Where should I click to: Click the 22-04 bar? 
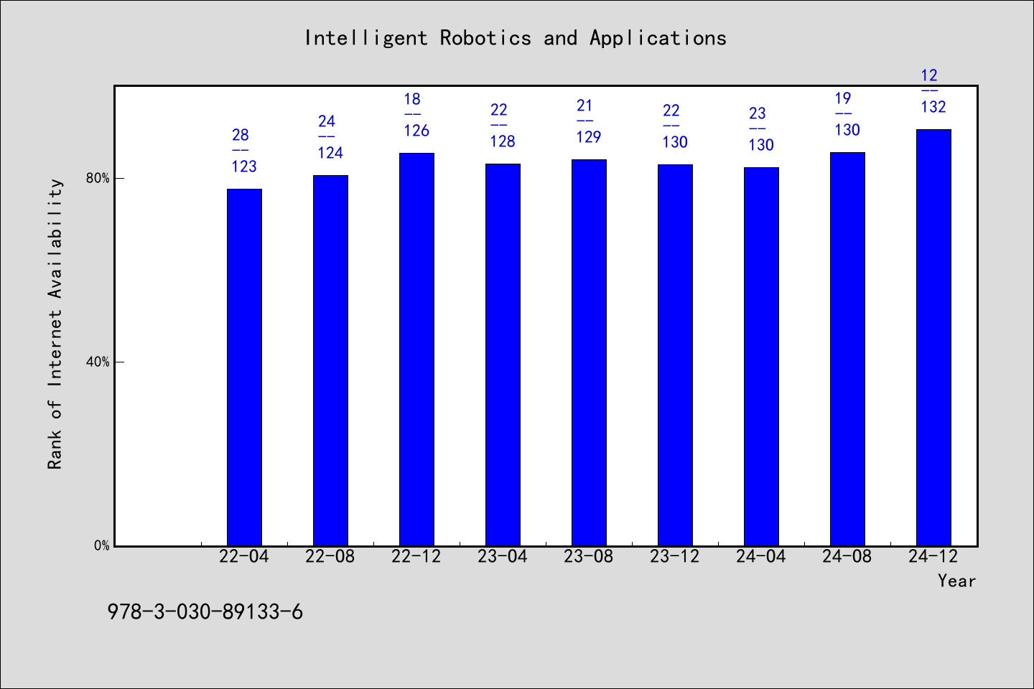(x=244, y=367)
